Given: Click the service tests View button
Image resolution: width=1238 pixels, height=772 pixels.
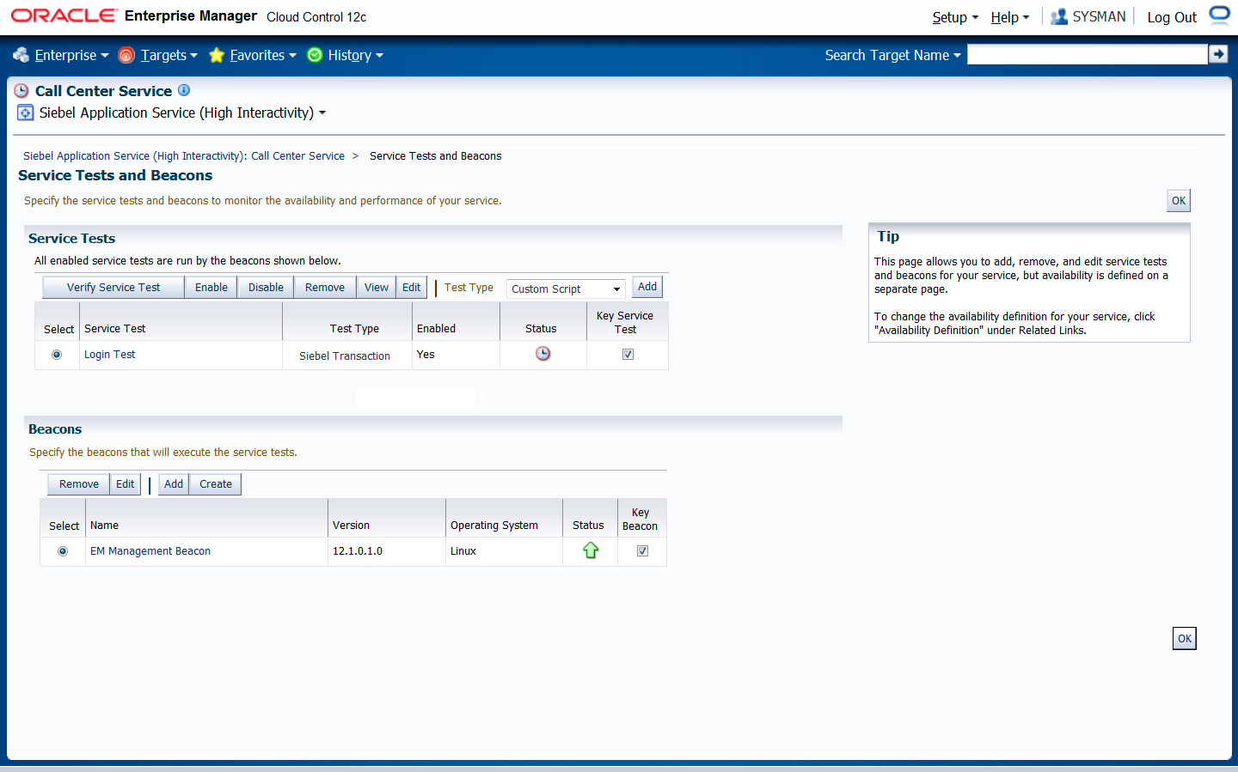Looking at the screenshot, I should (377, 288).
